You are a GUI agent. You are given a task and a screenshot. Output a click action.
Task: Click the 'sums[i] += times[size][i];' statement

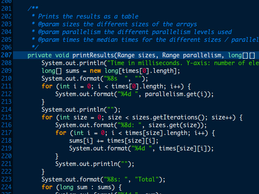click(x=114, y=141)
